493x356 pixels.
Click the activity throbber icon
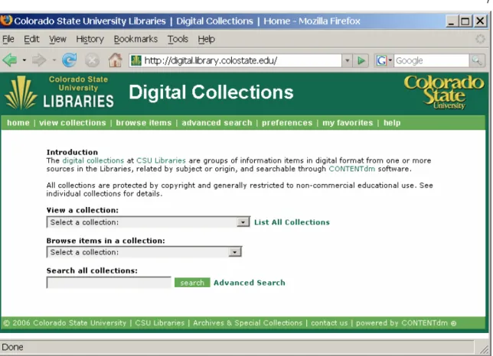click(480, 39)
